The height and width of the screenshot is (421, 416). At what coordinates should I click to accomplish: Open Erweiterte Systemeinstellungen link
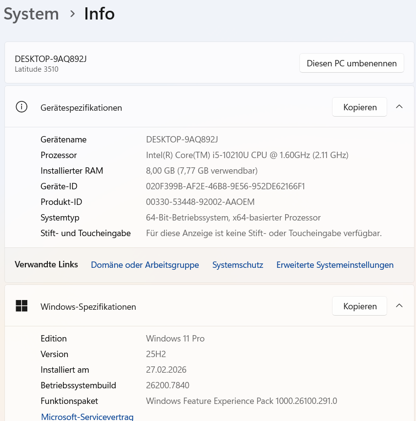[x=335, y=265]
